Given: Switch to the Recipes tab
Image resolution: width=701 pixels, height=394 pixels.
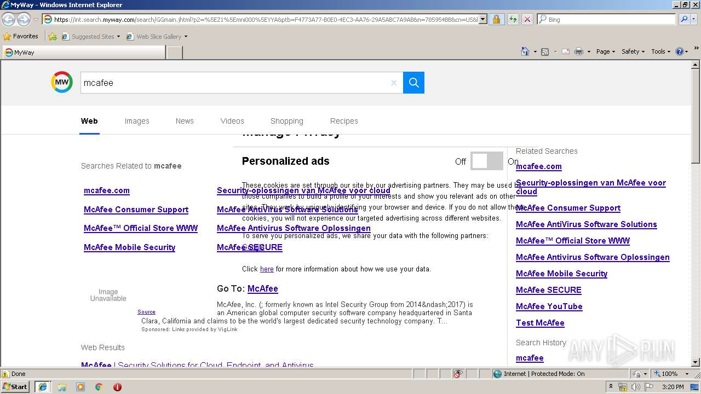Looking at the screenshot, I should 344,121.
